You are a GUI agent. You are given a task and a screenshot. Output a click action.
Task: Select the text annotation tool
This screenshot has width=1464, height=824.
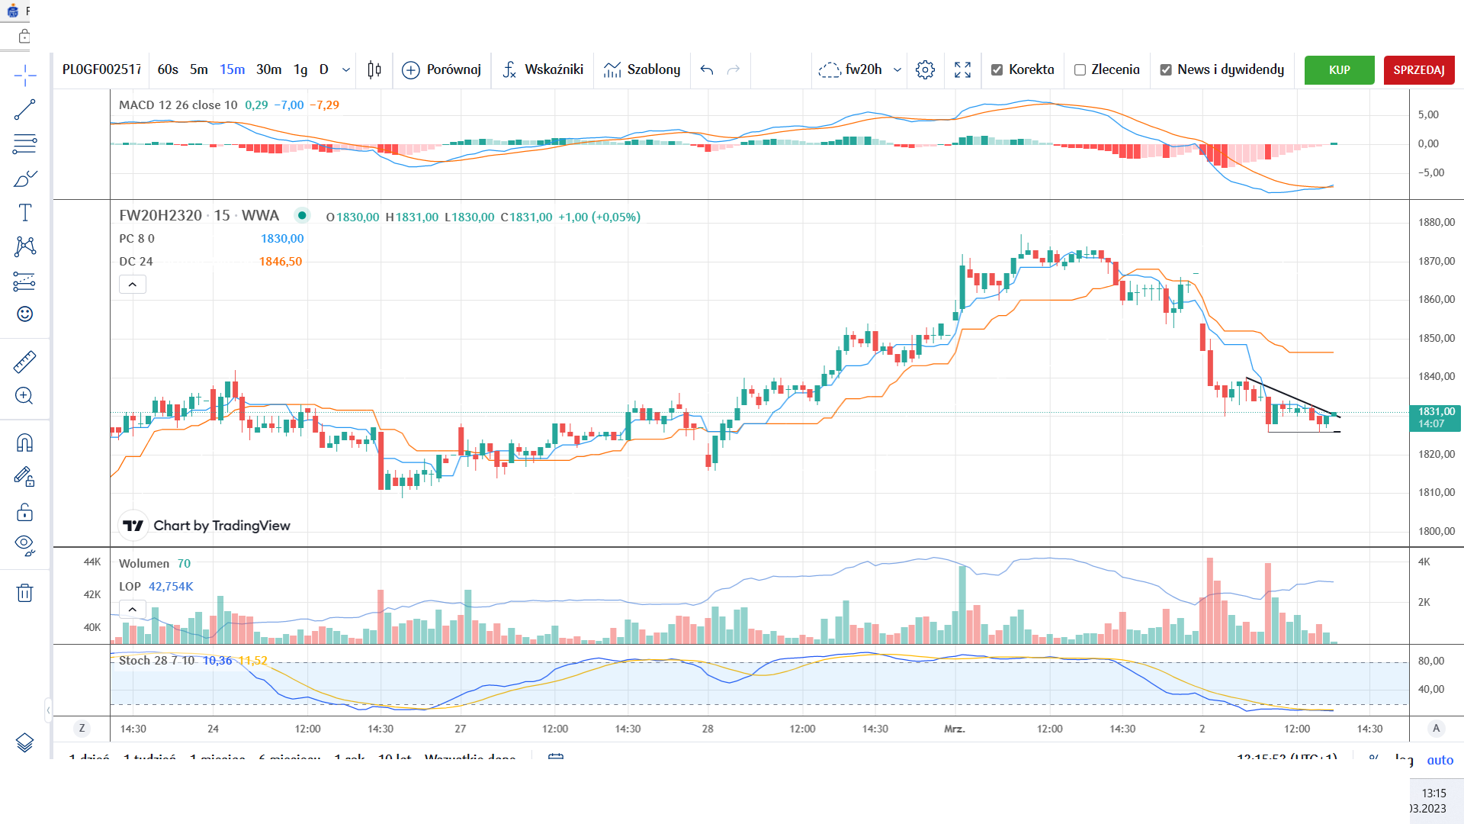(24, 212)
